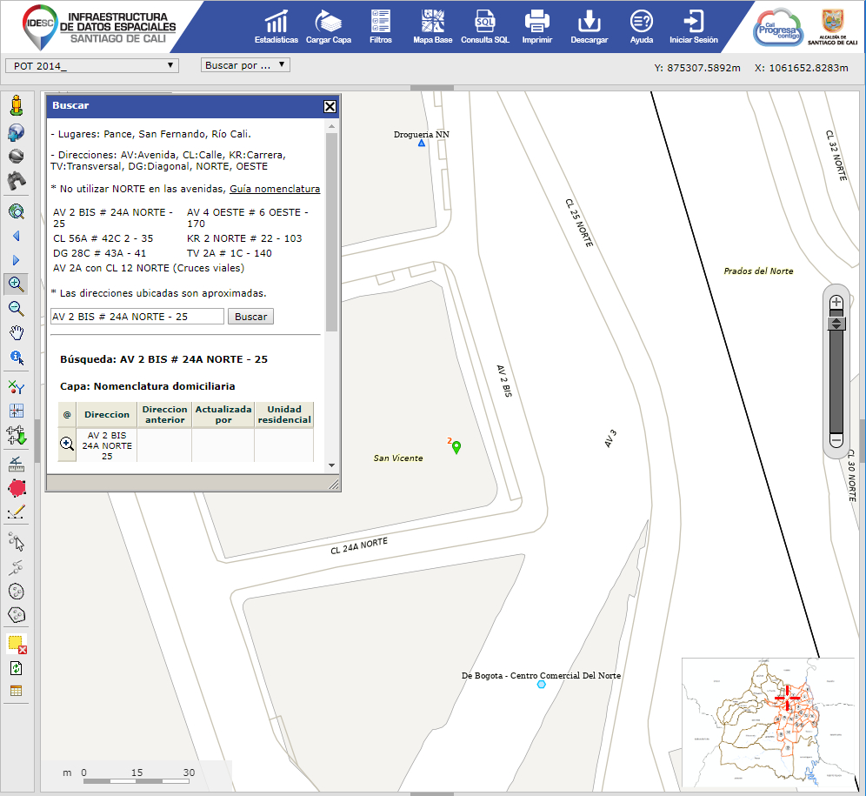The width and height of the screenshot is (866, 796).
Task: Go to previous map extent arrow
Action: pos(16,236)
